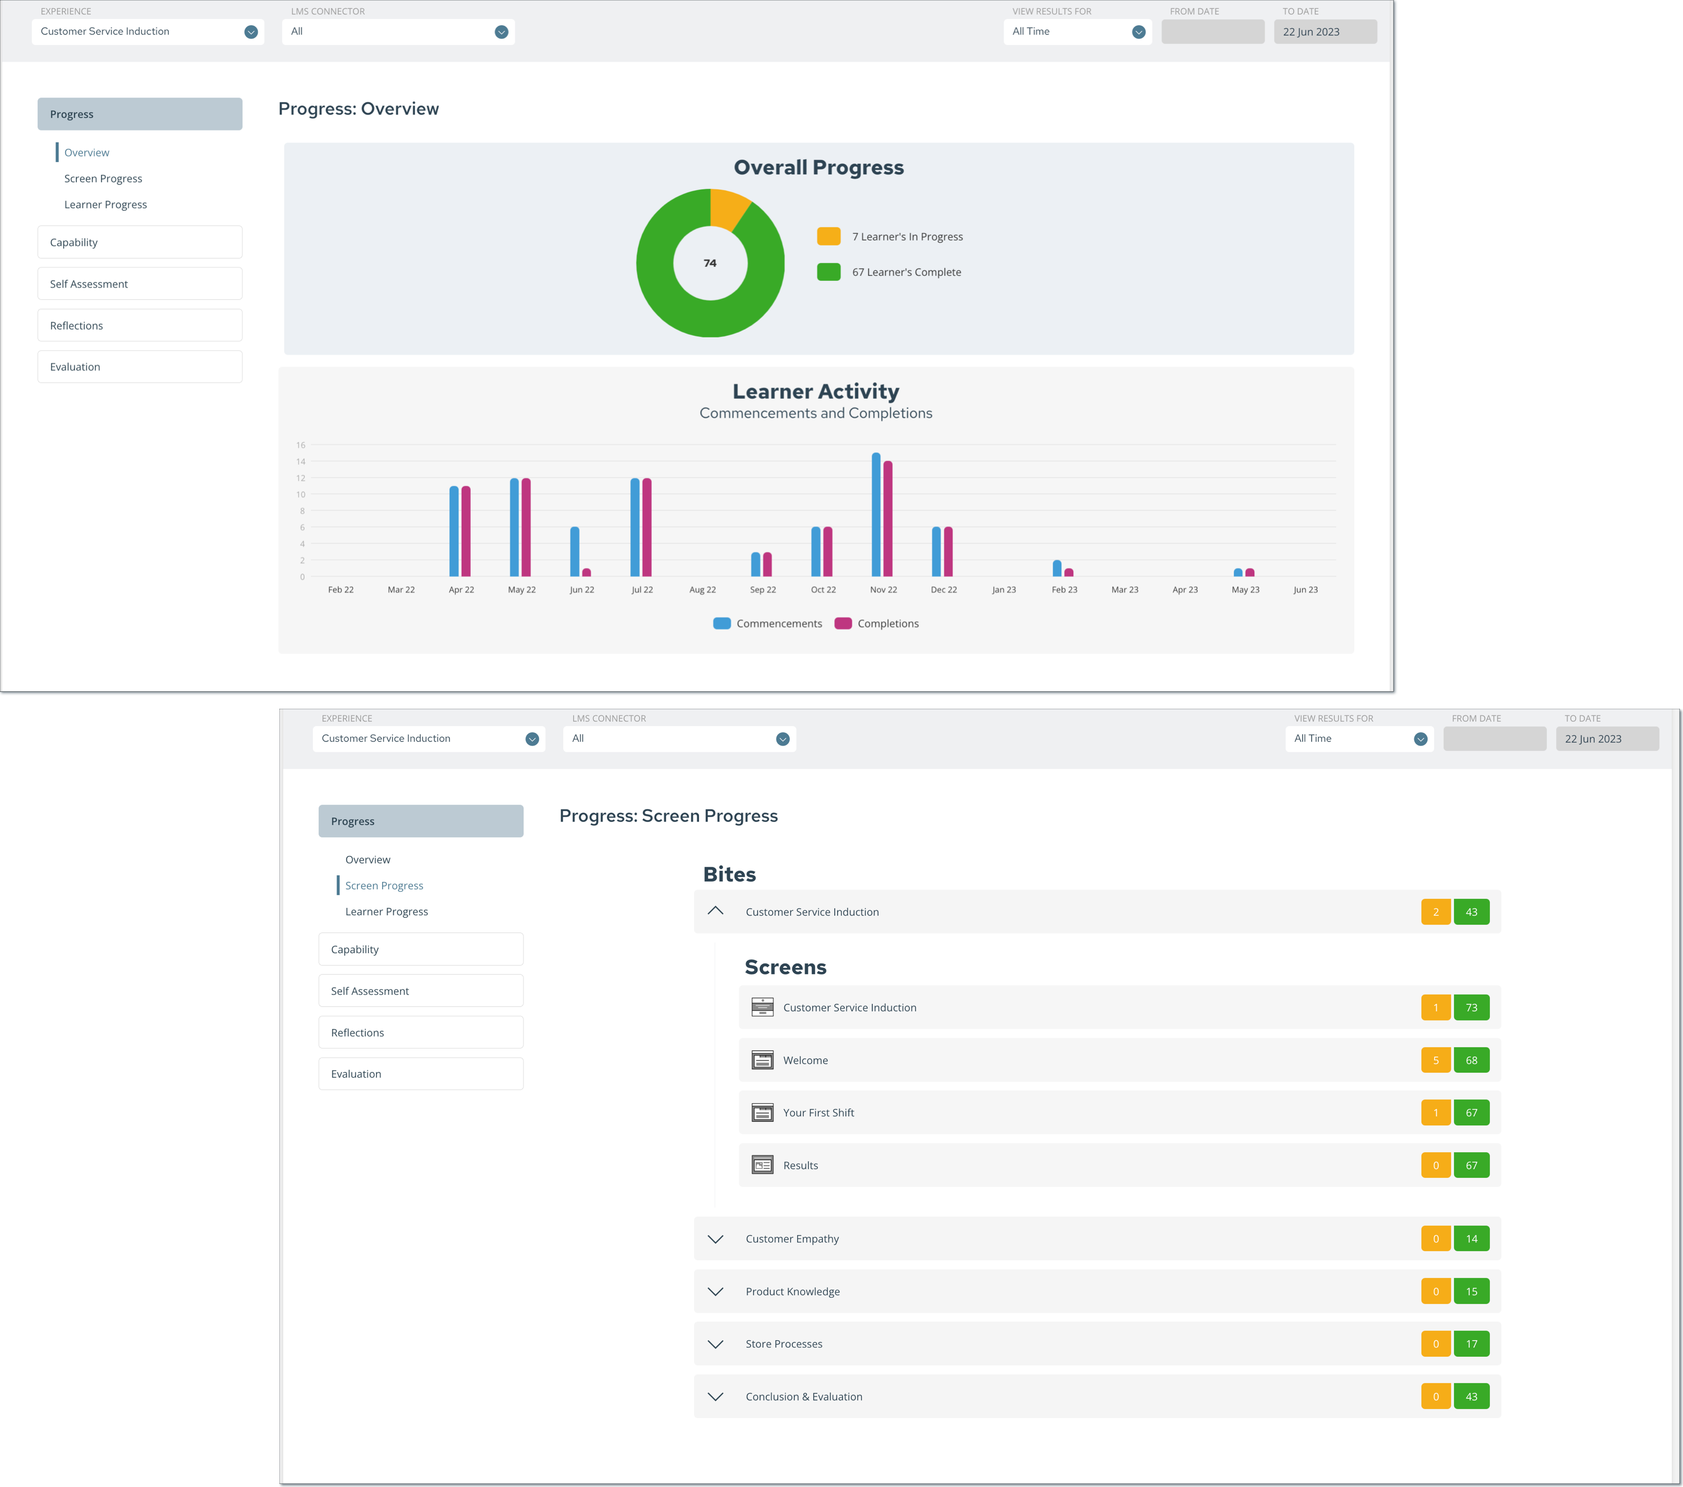Screen dimensions: 1683x1487
Task: Open View Results For dropdown in Overview window
Action: point(1077,32)
